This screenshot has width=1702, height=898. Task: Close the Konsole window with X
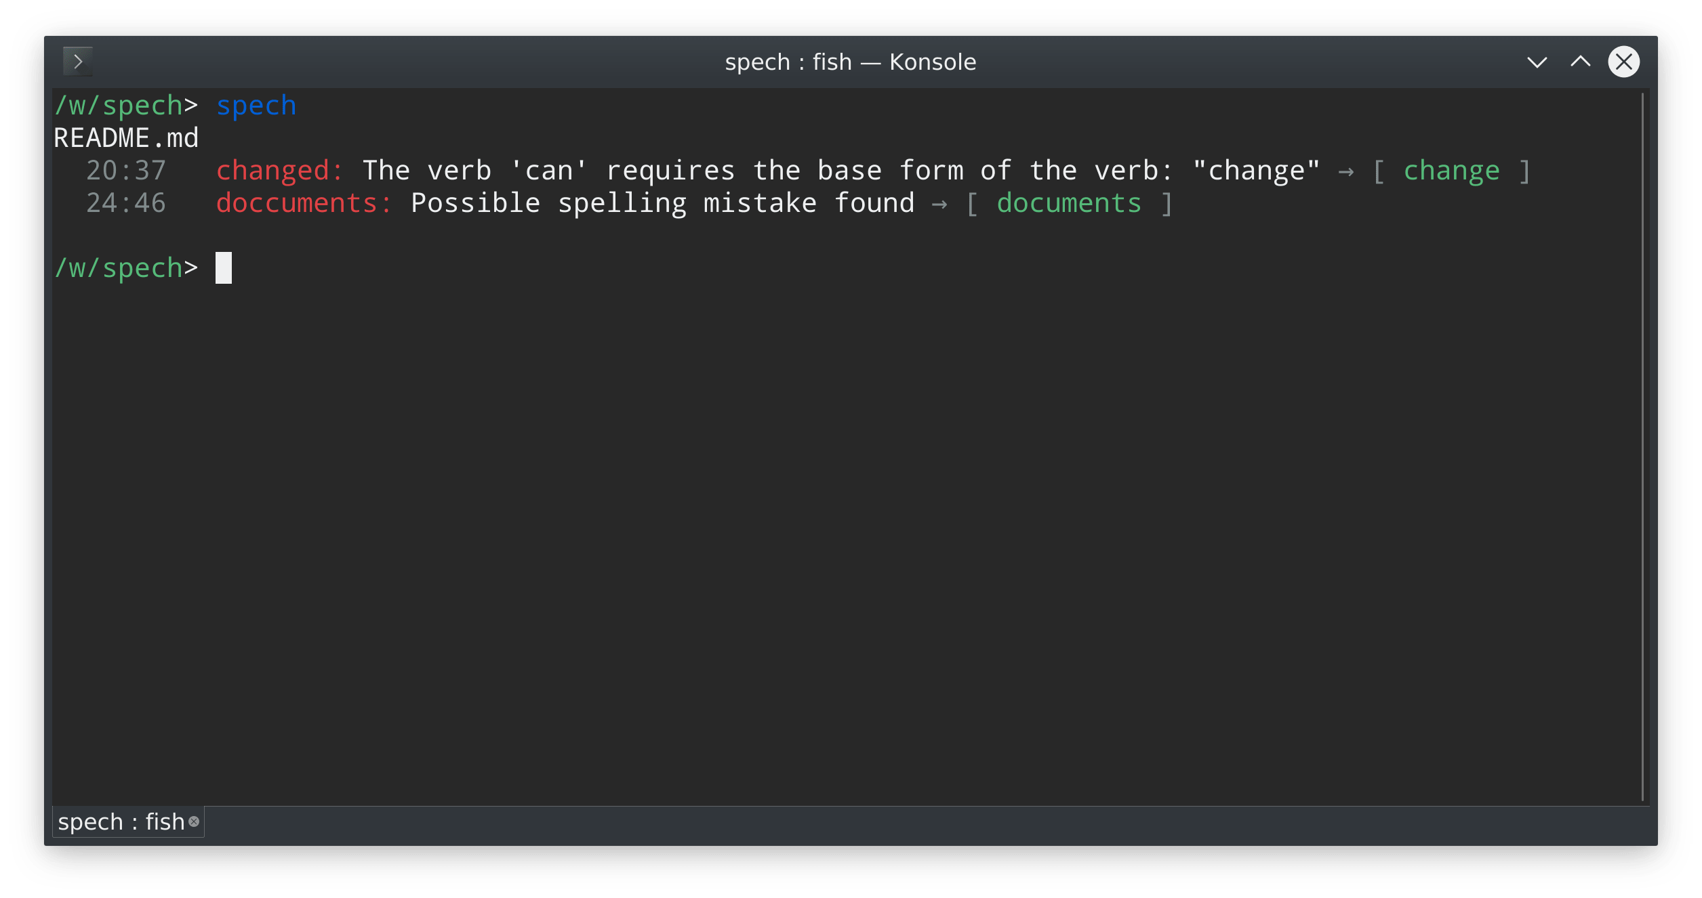(1623, 62)
